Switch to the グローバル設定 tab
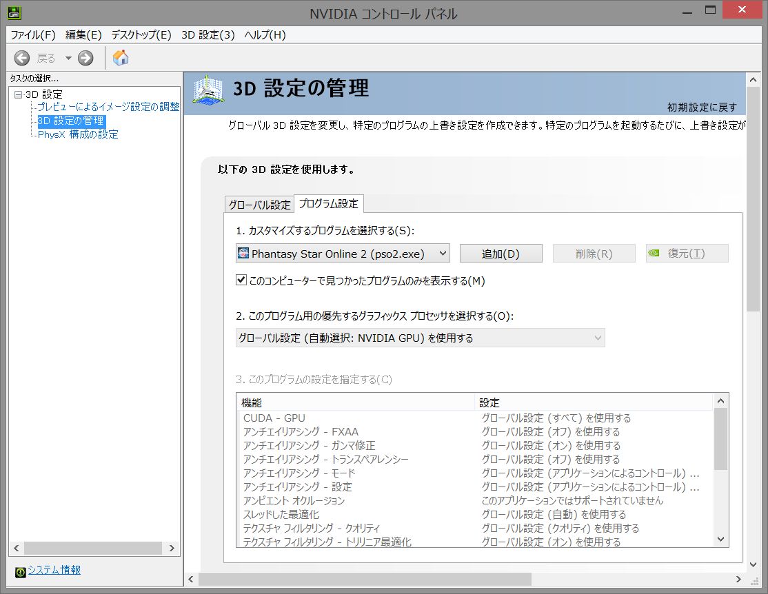The image size is (768, 594). [x=259, y=205]
